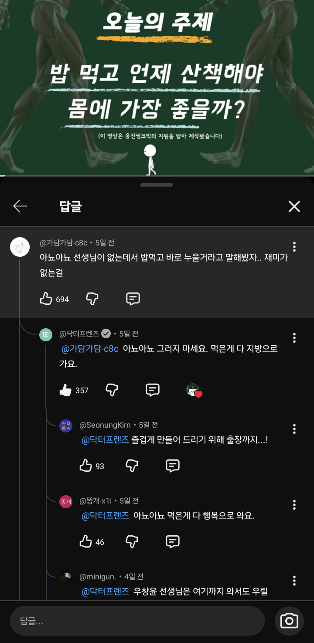Viewport: 314px width, 643px height.
Task: Go back using the left arrow
Action: click(20, 206)
